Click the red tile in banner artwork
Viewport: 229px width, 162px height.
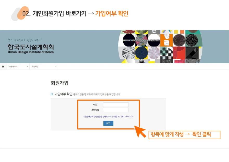(179, 53)
